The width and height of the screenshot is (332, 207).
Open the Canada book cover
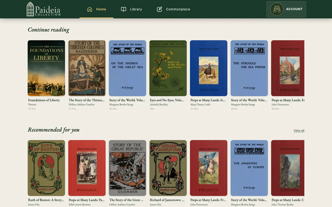[x=288, y=168]
